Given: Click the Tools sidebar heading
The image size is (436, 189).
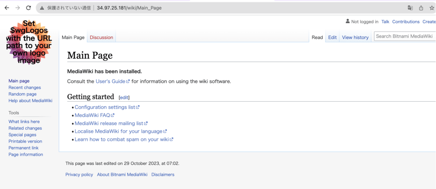Looking at the screenshot, I should click(14, 113).
